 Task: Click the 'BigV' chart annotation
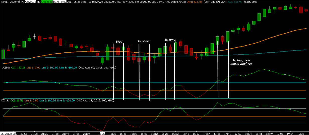(x=119, y=42)
